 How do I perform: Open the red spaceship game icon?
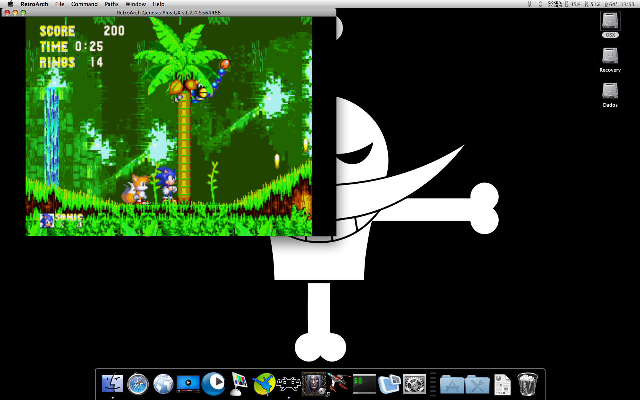(339, 384)
